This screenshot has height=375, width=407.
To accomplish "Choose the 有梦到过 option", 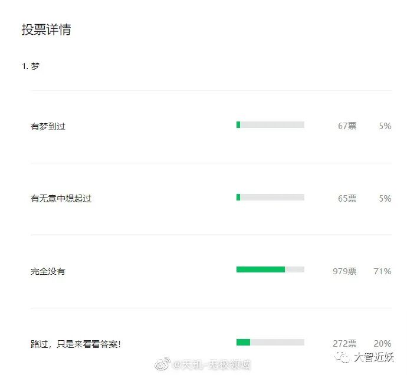I will (x=48, y=126).
